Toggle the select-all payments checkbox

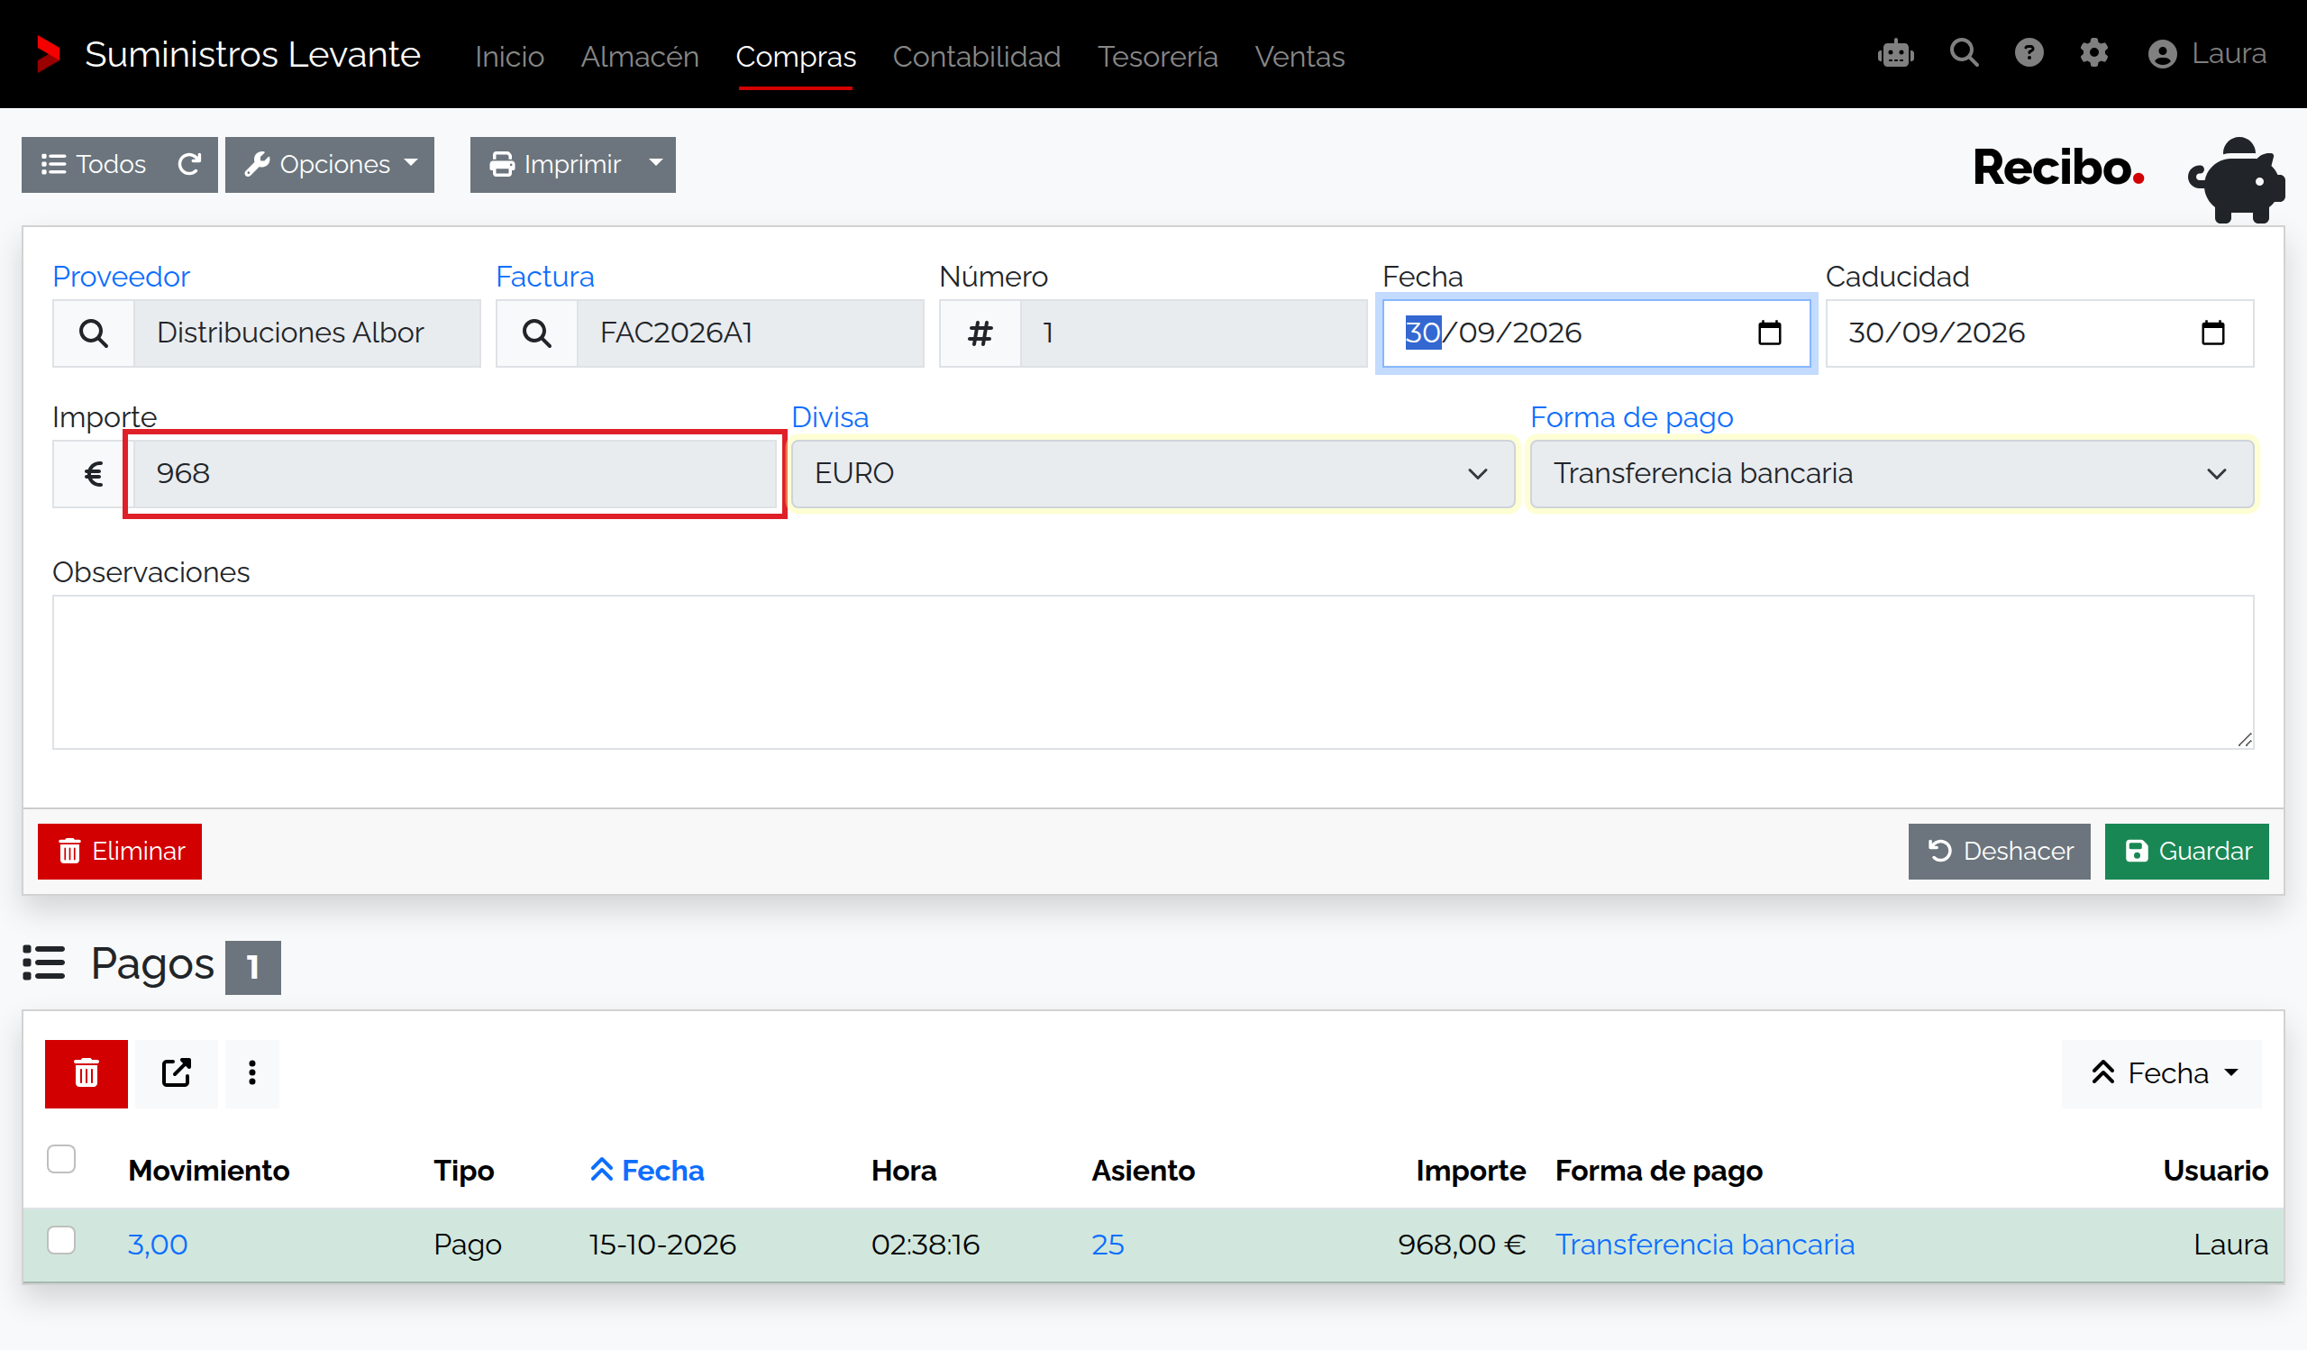(61, 1159)
